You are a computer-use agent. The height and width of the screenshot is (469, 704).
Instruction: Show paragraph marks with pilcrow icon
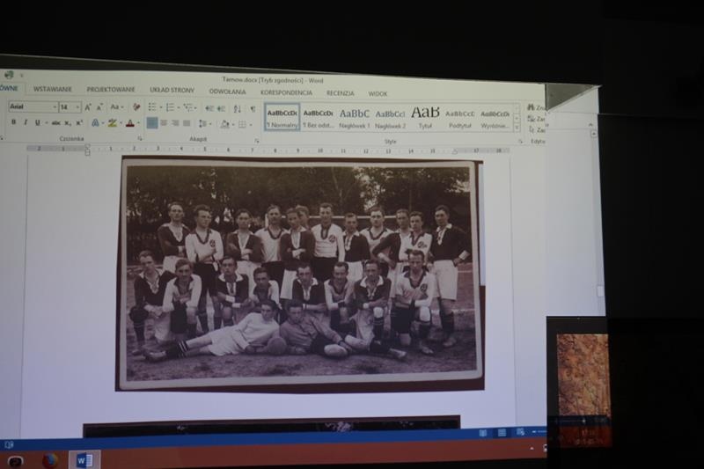point(252,108)
